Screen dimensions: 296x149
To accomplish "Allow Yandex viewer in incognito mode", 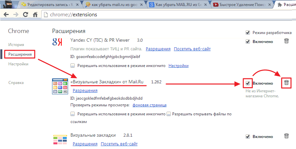I will point(73,66).
